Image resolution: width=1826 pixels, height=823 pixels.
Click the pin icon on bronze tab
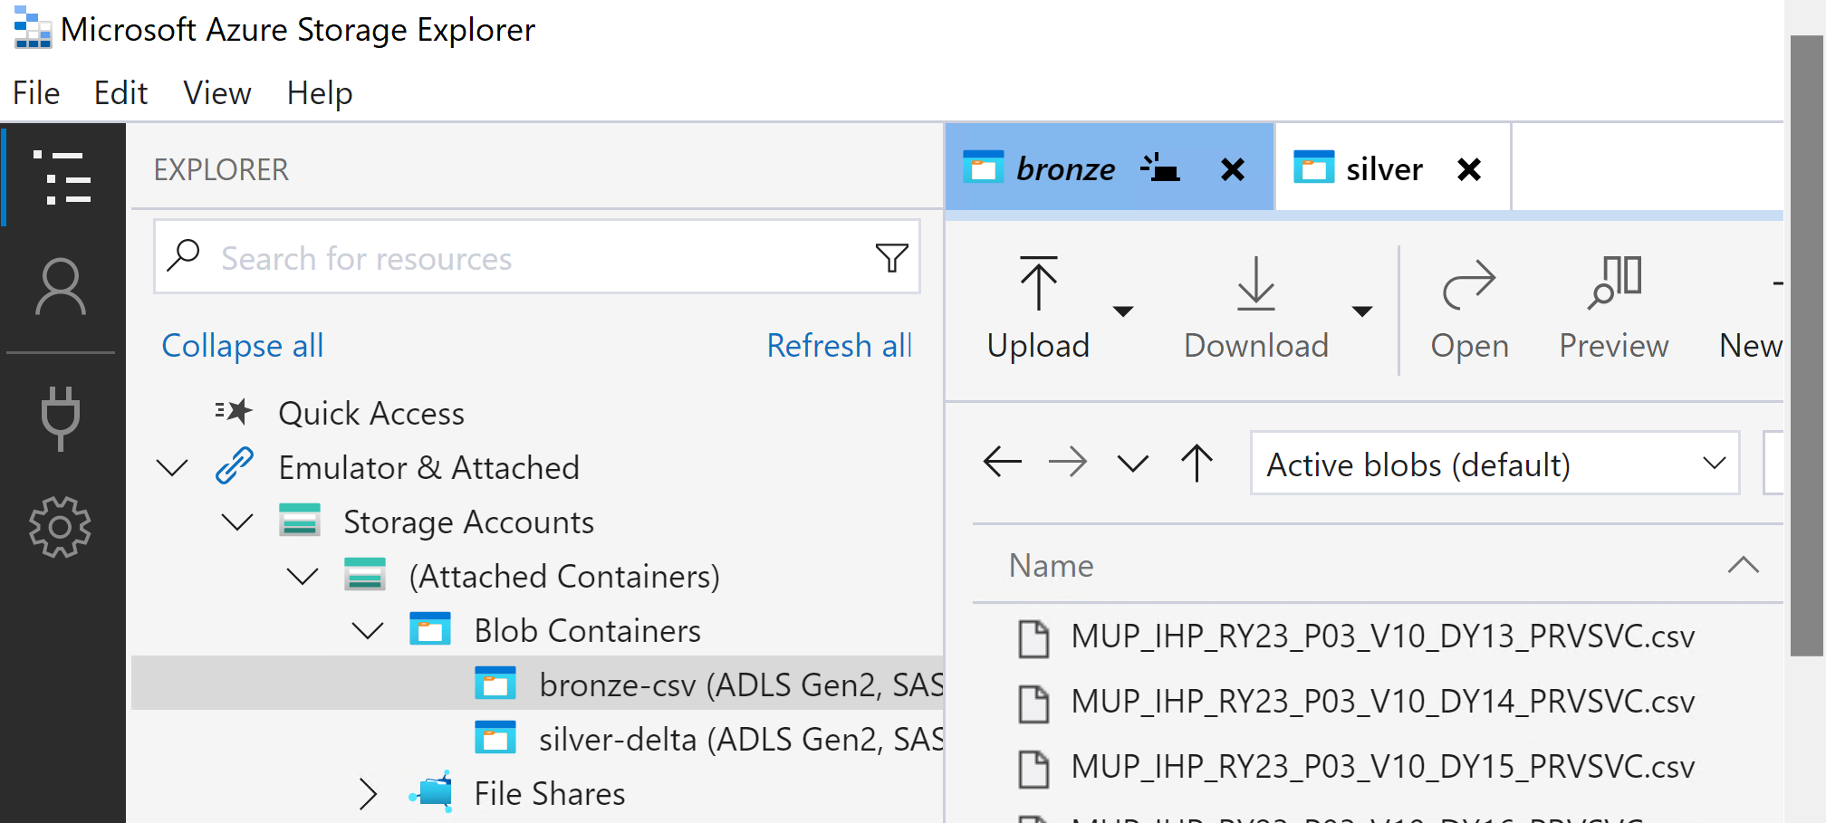[1159, 167]
